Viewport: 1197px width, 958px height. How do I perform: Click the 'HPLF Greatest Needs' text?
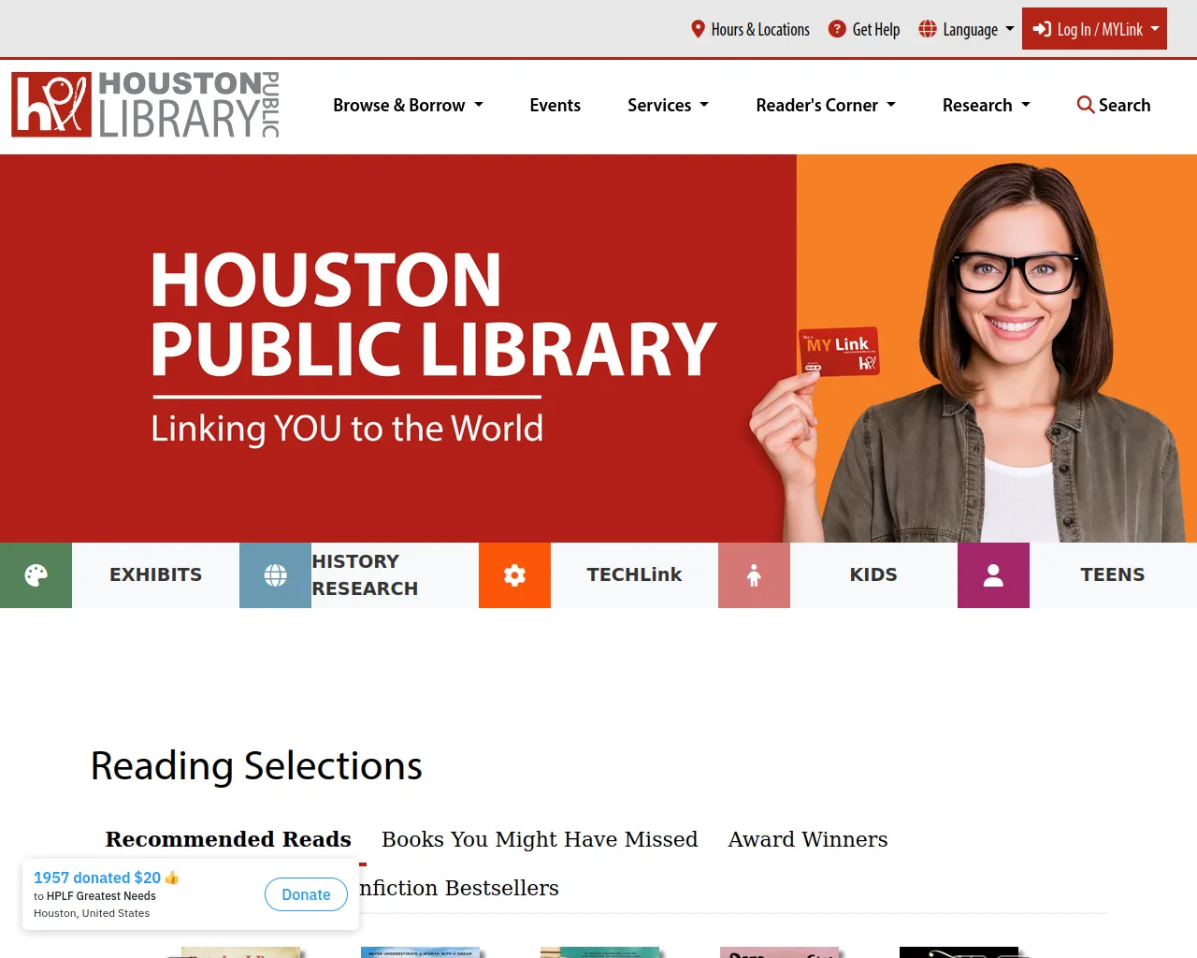(x=101, y=896)
